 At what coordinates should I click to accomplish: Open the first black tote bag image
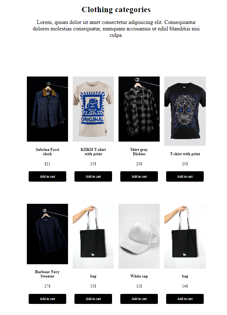(x=93, y=236)
